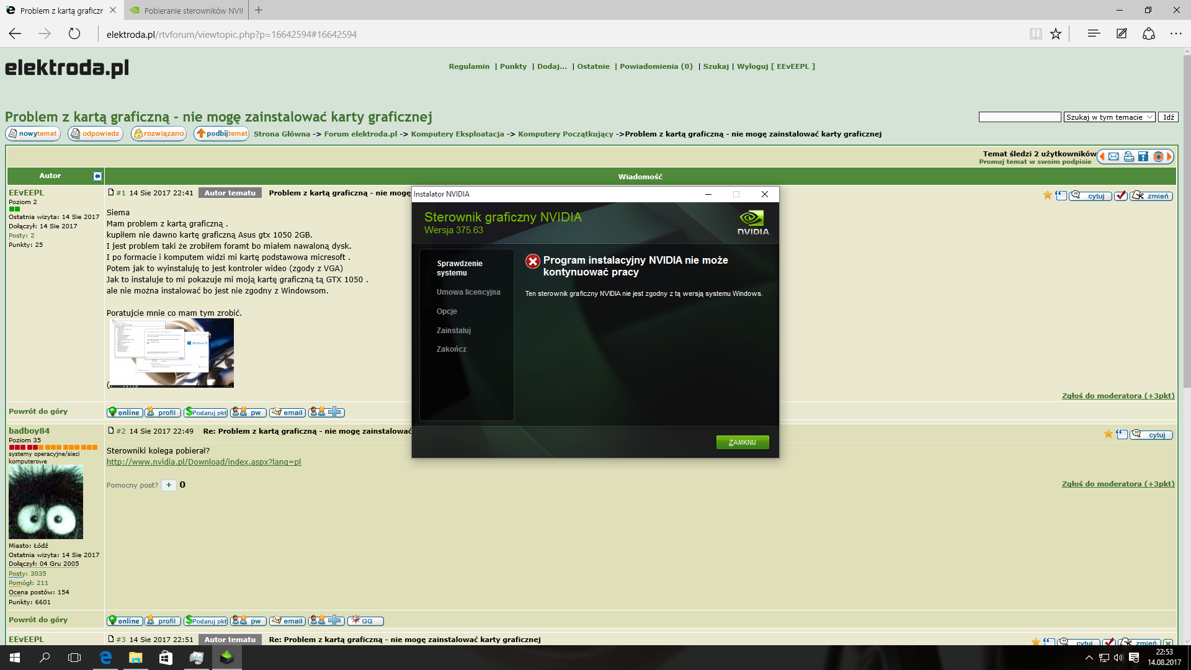Screen dimensions: 1191x670
Task: Open Edge more actions ellipsis menu
Action: [1176, 33]
